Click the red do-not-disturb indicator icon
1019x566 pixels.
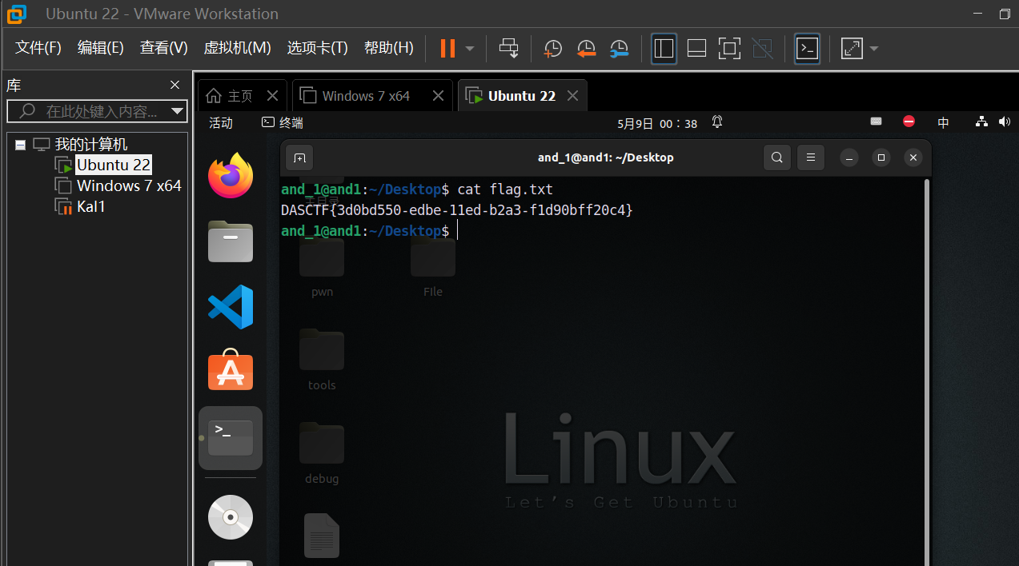pyautogui.click(x=909, y=122)
